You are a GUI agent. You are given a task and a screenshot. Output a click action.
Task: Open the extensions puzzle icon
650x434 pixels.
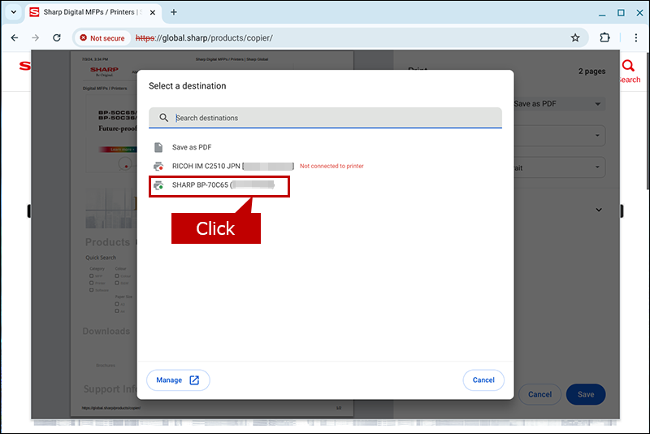(604, 37)
